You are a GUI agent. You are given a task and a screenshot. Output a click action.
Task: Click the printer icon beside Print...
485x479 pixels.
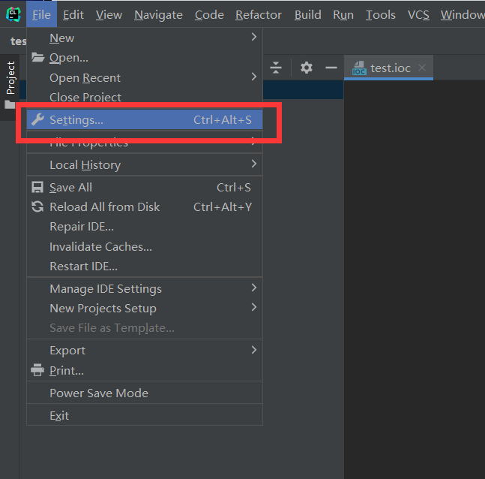[37, 370]
